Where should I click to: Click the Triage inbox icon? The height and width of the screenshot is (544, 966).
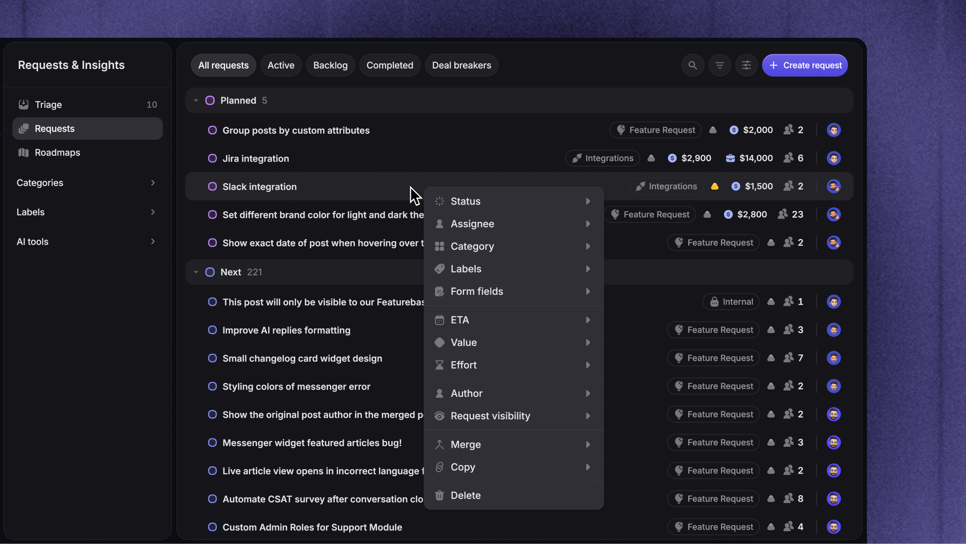click(x=24, y=105)
